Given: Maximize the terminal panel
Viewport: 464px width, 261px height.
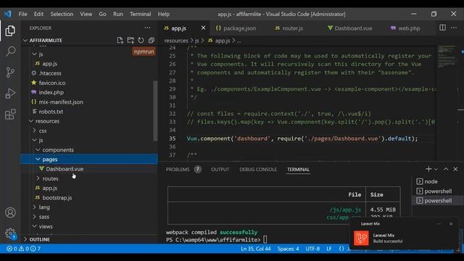Looking at the screenshot, I should coord(446,169).
